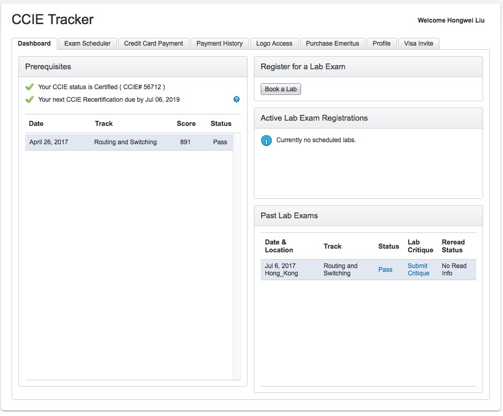503x416 pixels.
Task: Click the Welcome Hongwei Liu text
Action: point(451,20)
